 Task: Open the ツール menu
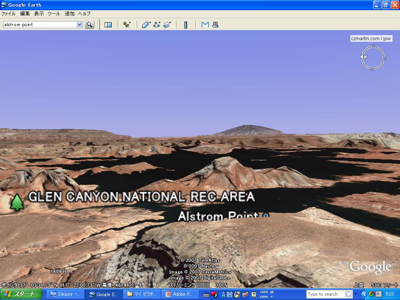[x=54, y=14]
